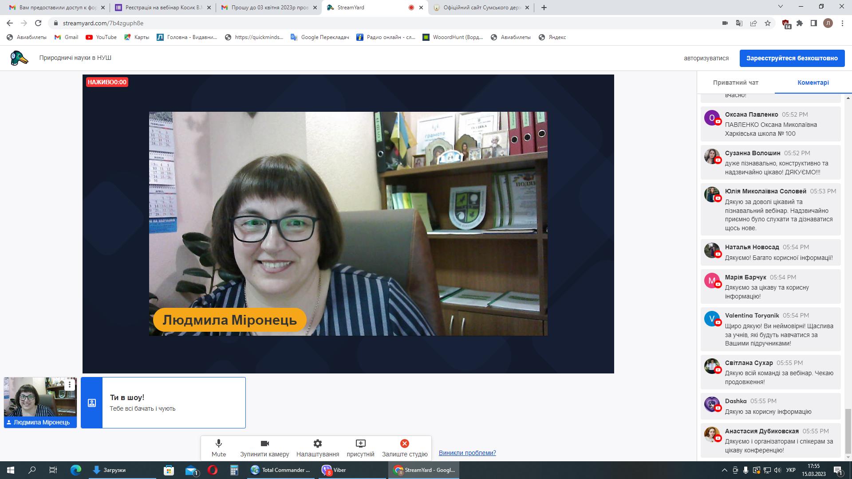Click Сузанна Волошин comment avatar
852x479 pixels.
click(712, 156)
